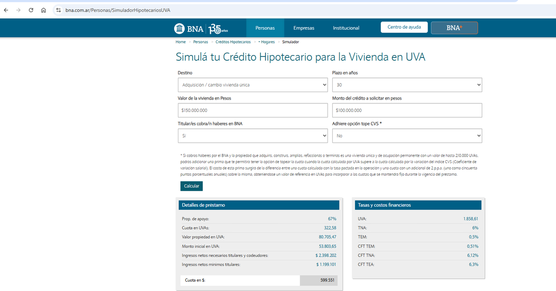This screenshot has height=291, width=556.
Task: Open the browser home icon
Action: pyautogui.click(x=43, y=10)
